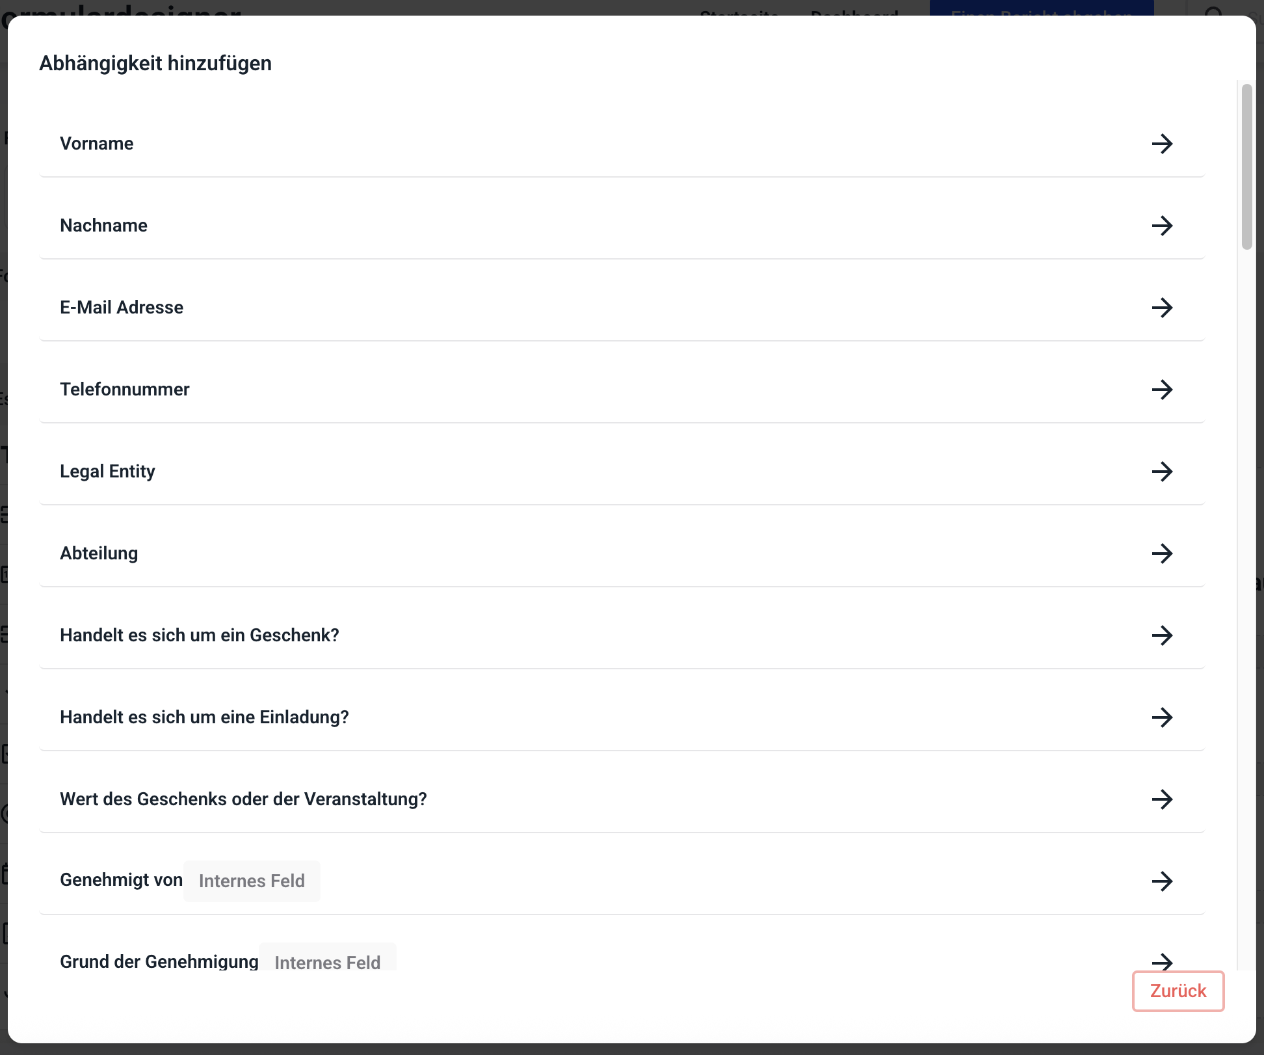Select the Vorname field label

pos(97,144)
